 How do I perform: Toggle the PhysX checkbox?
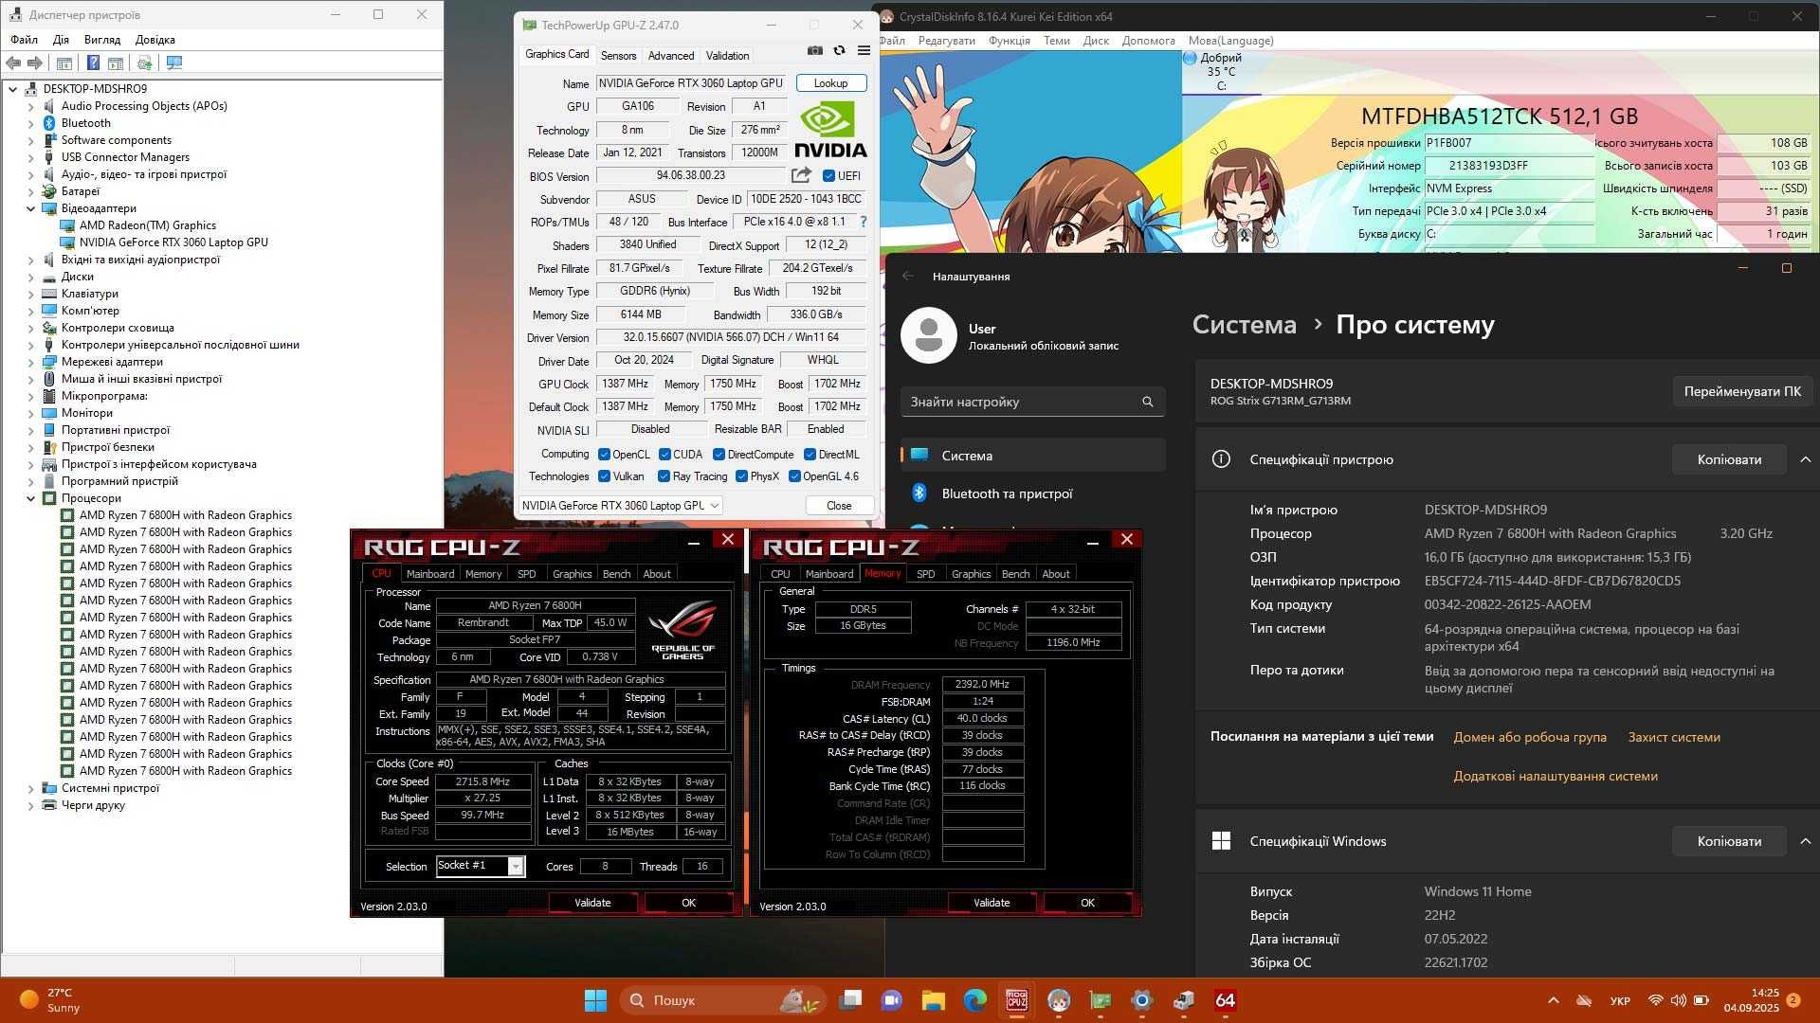[741, 476]
